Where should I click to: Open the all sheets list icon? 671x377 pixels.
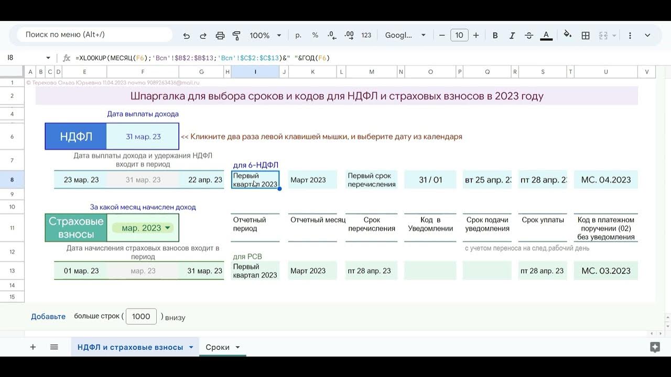[54, 347]
